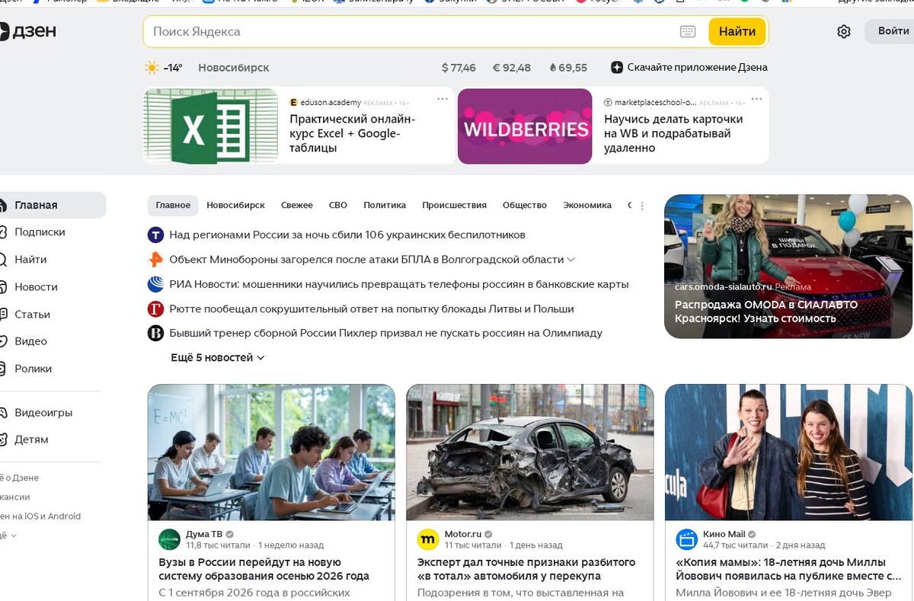Open options menu on the eduson.academy ad

point(440,98)
